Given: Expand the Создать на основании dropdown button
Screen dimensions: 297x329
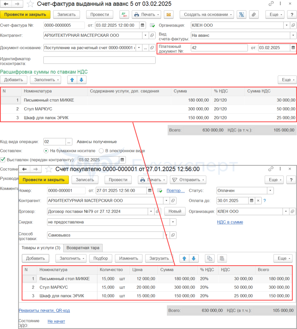Looking at the screenshot, I should click(207, 14).
